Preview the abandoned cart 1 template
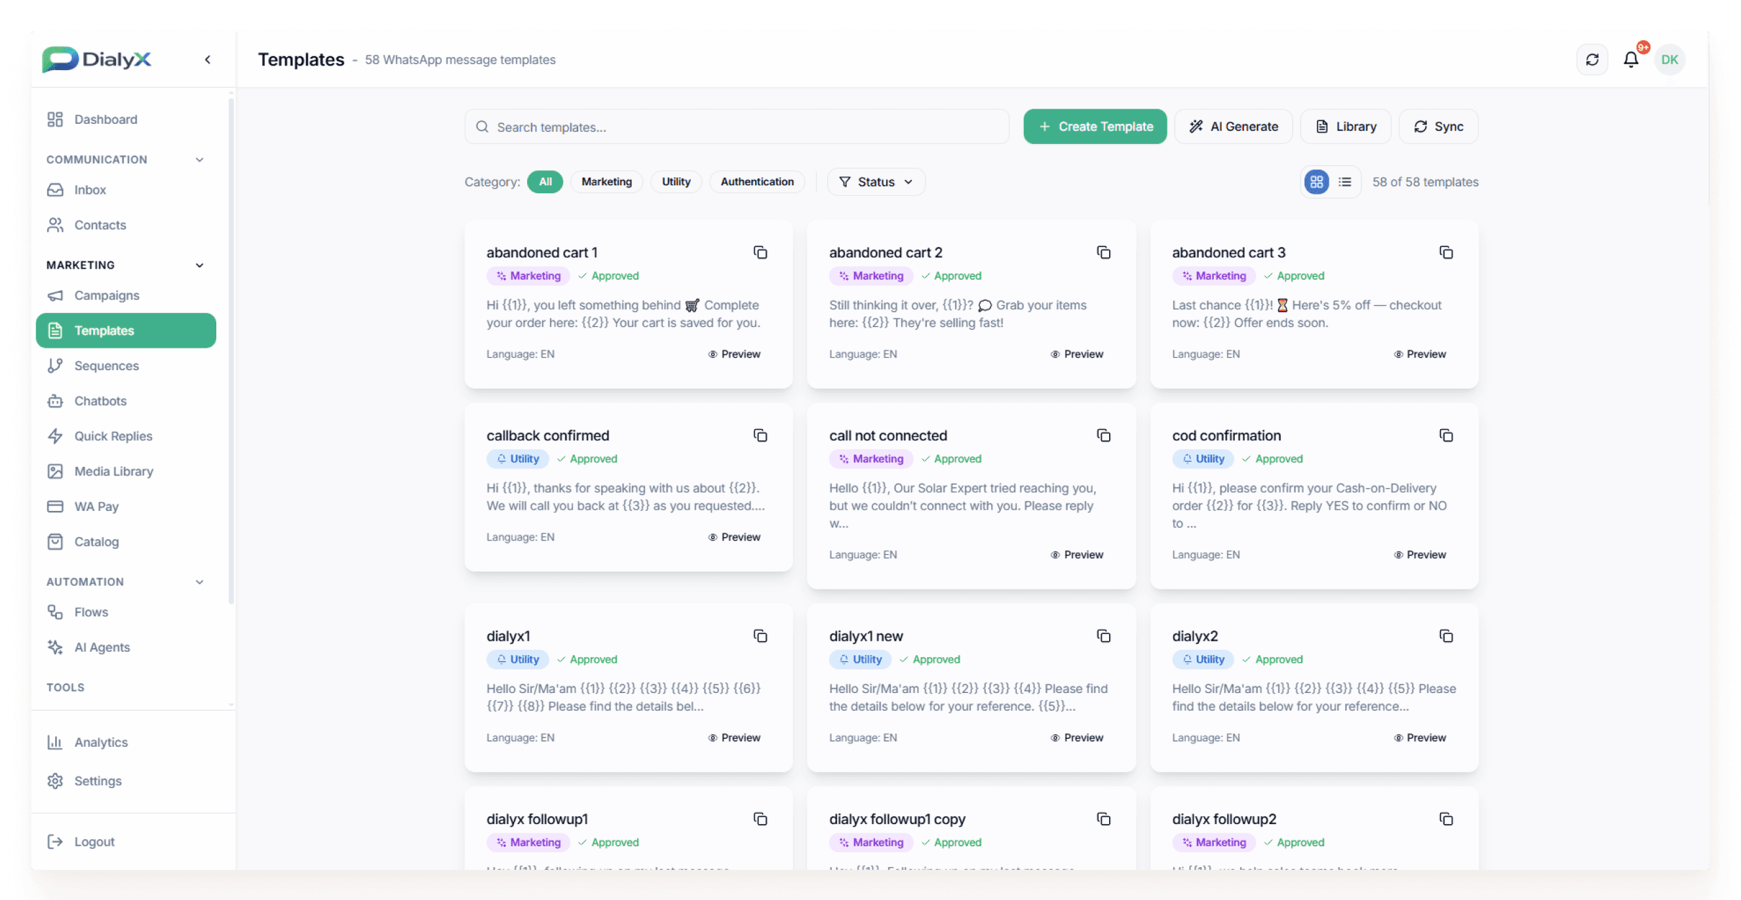The width and height of the screenshot is (1741, 900). click(x=734, y=354)
